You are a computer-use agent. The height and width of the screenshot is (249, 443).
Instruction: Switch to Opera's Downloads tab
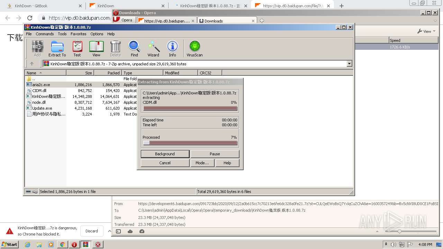227,20
